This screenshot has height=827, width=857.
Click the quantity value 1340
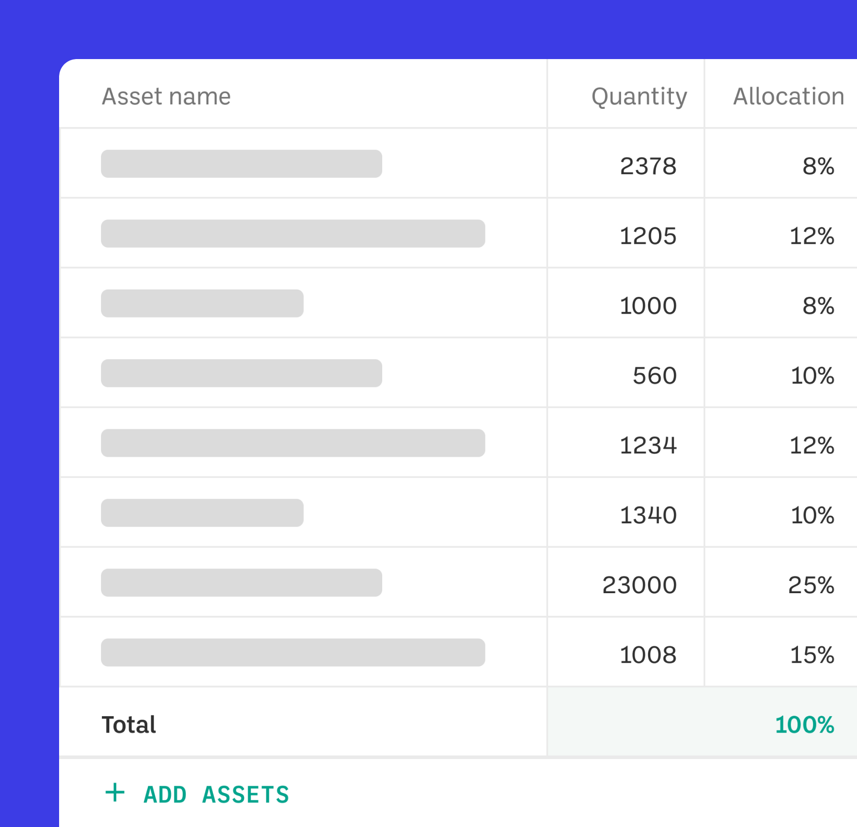point(648,515)
